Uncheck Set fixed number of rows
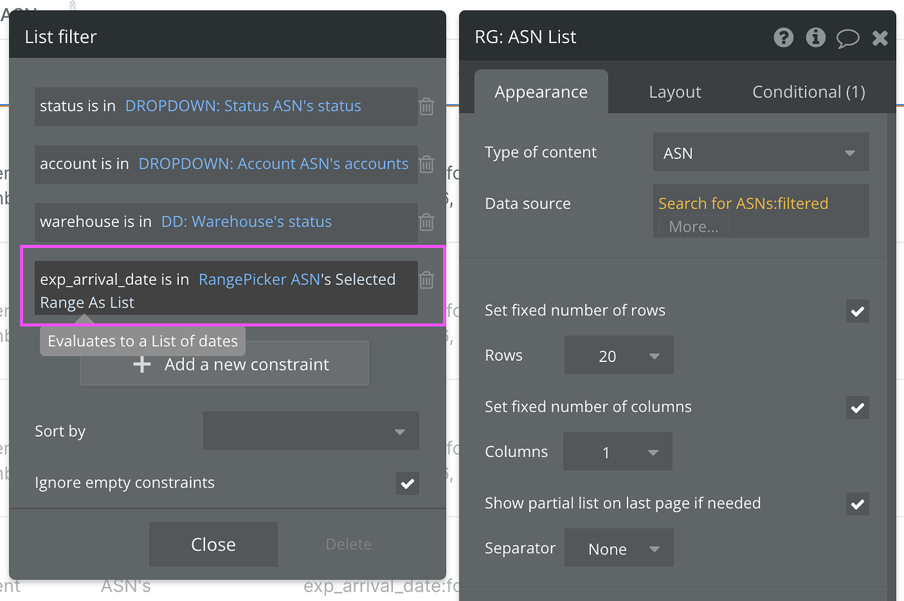The width and height of the screenshot is (904, 601). tap(857, 311)
